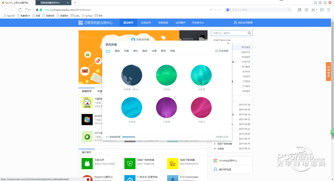Expand the screenshot tool dropdown arrow

(x=316, y=10)
